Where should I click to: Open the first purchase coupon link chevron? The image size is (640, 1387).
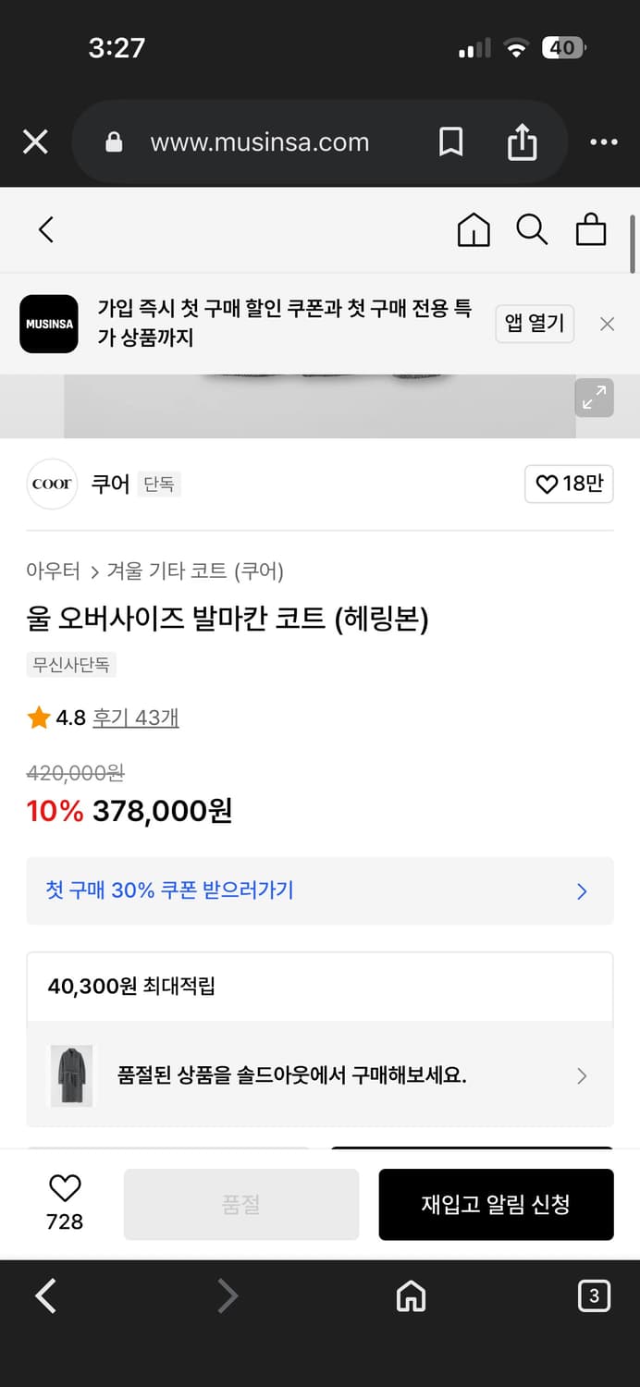582,890
